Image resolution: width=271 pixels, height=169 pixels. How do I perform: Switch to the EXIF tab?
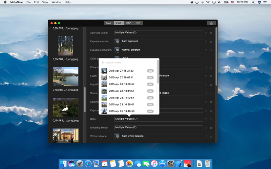click(x=119, y=23)
